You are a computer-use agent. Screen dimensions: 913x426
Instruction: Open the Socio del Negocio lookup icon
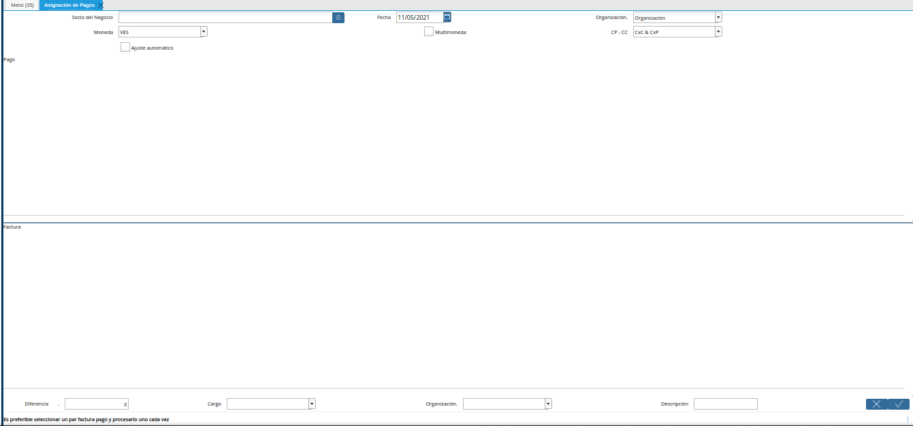[338, 18]
